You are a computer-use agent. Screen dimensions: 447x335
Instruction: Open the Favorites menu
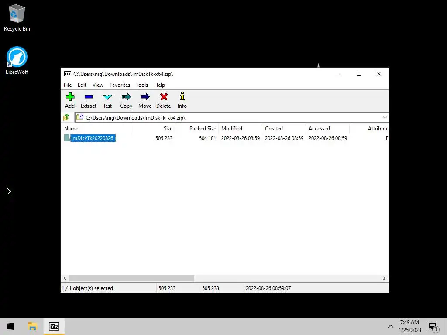pyautogui.click(x=120, y=85)
